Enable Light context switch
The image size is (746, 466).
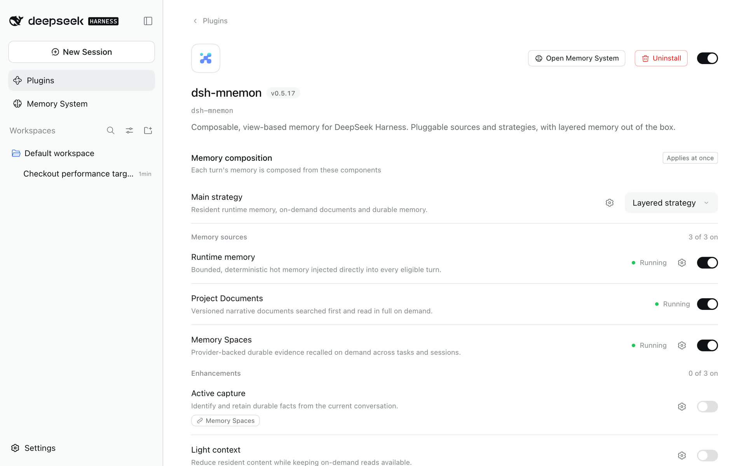point(707,456)
